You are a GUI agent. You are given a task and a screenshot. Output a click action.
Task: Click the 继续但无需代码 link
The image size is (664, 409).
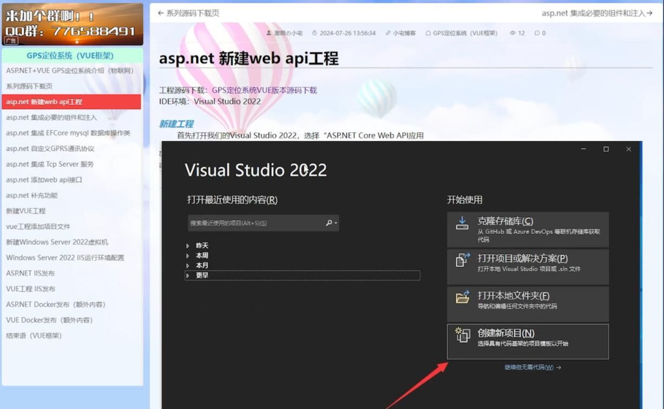(529, 367)
